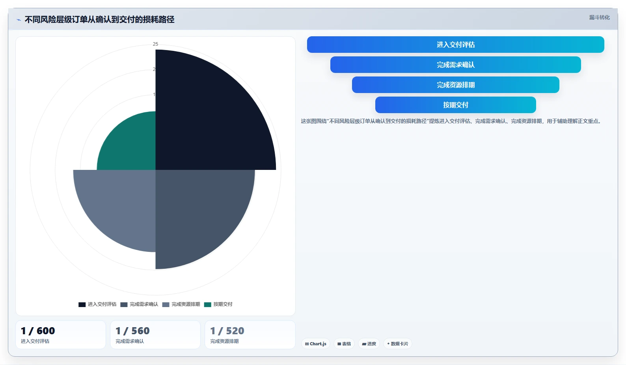This screenshot has height=365, width=626.
Task: Open the 1 / 560 完成需求确认 stat card
Action: (x=155, y=335)
